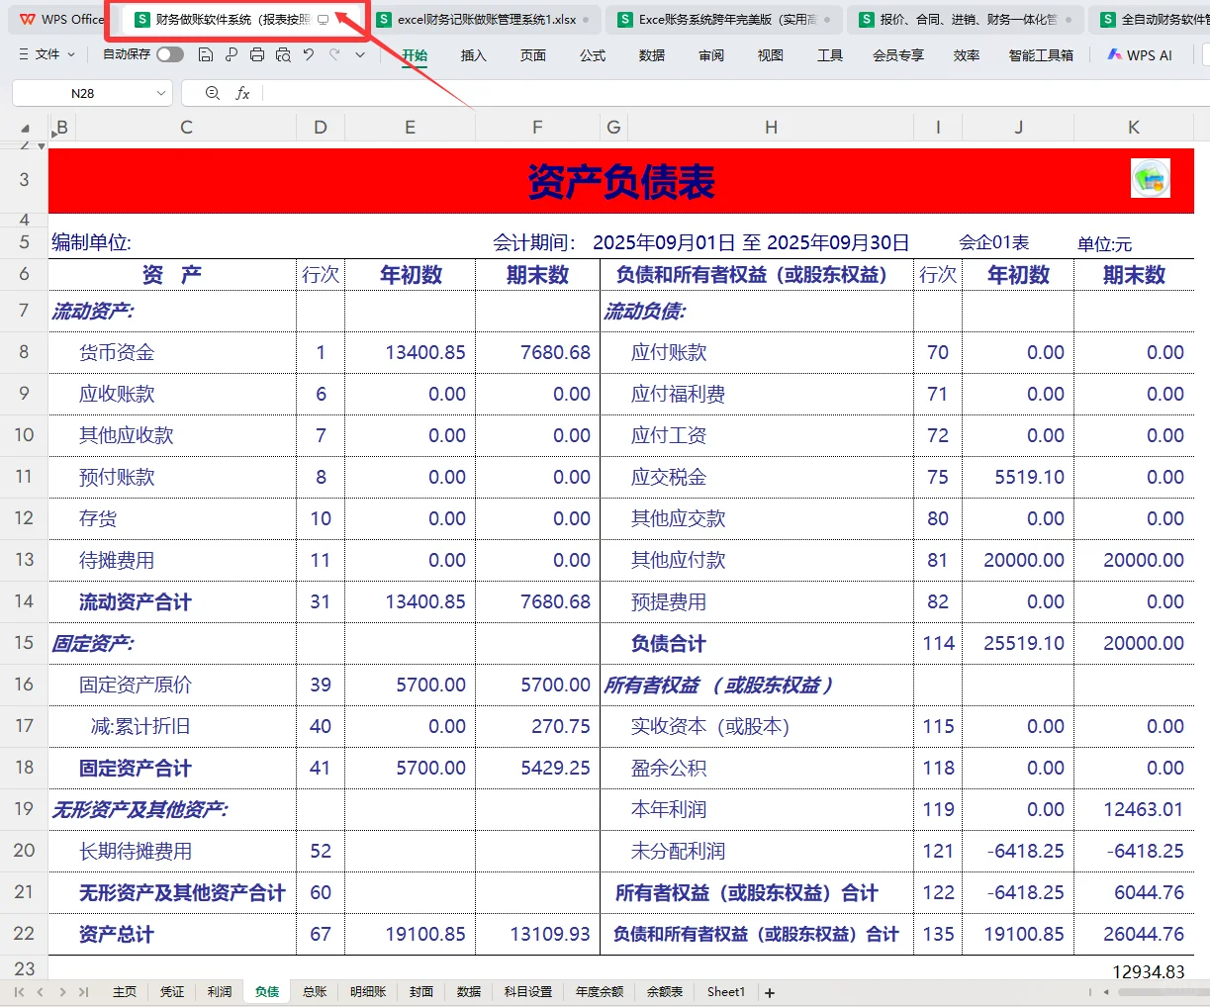1210x1007 pixels.
Task: Click the 开始 ribbon tab underline indicator
Action: click(x=414, y=67)
